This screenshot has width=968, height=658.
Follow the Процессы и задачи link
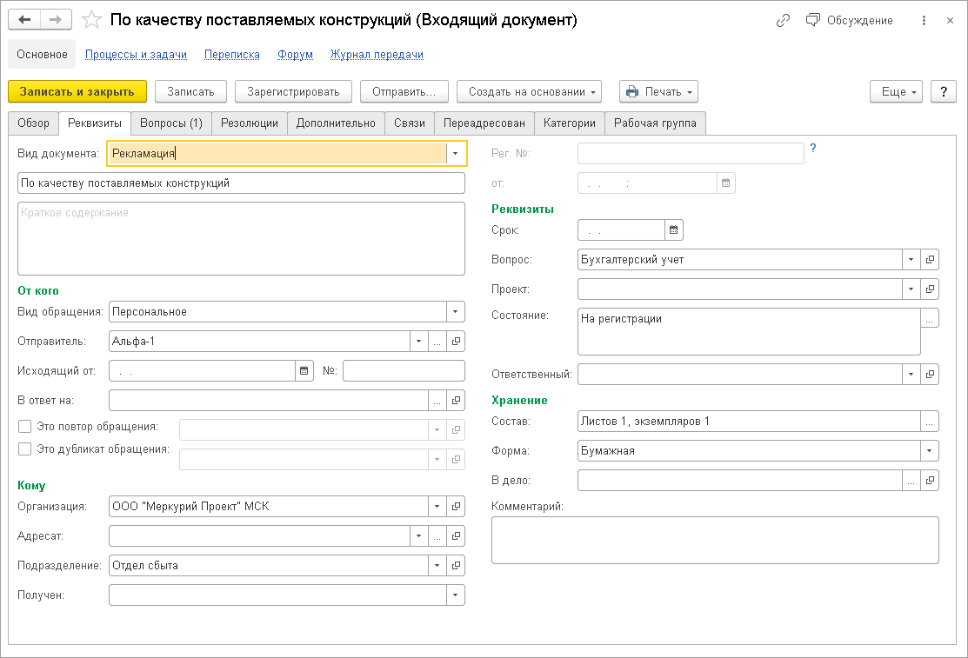[136, 54]
